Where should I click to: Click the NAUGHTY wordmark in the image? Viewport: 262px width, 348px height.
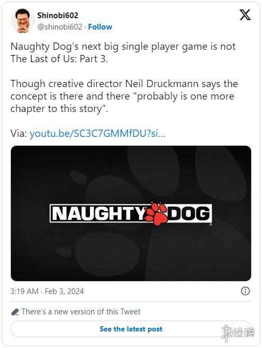98,213
